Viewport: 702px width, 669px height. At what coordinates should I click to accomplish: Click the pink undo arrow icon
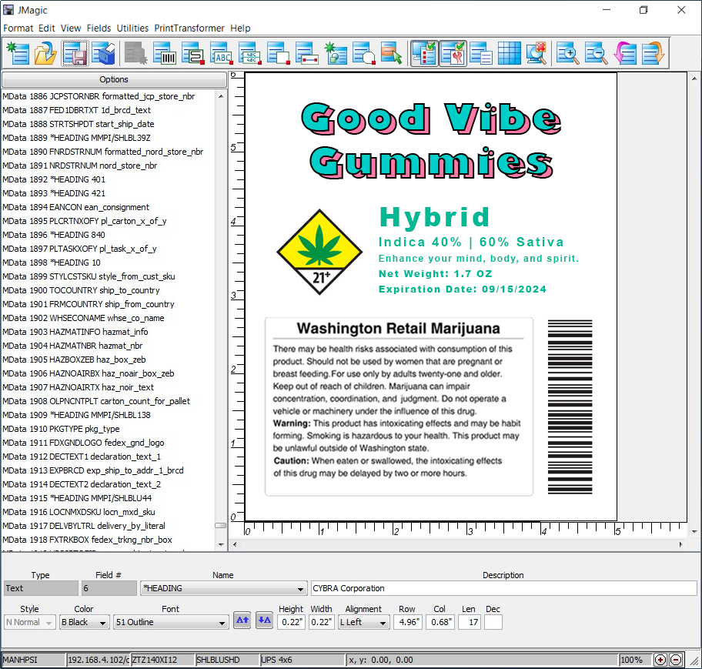point(625,54)
